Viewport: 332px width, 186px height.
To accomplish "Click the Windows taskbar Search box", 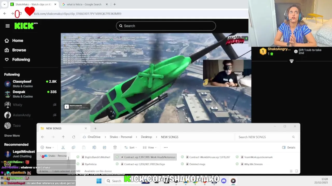I will coord(114,181).
